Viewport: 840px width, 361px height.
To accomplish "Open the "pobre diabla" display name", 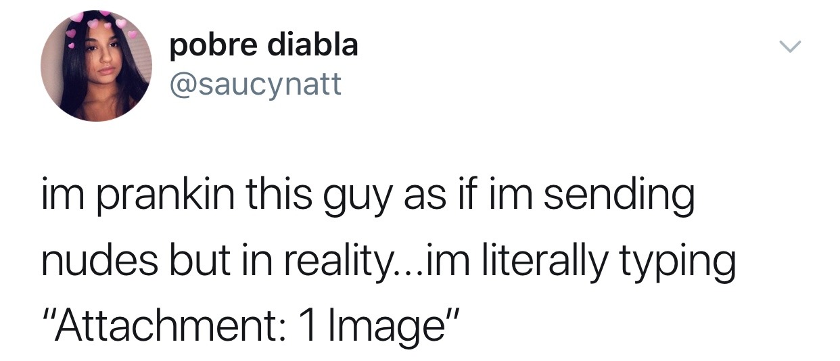I will [x=263, y=46].
